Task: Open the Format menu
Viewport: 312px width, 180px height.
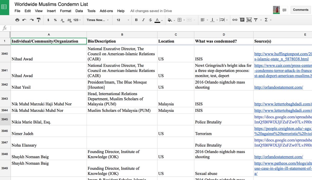Action: tap(66, 11)
